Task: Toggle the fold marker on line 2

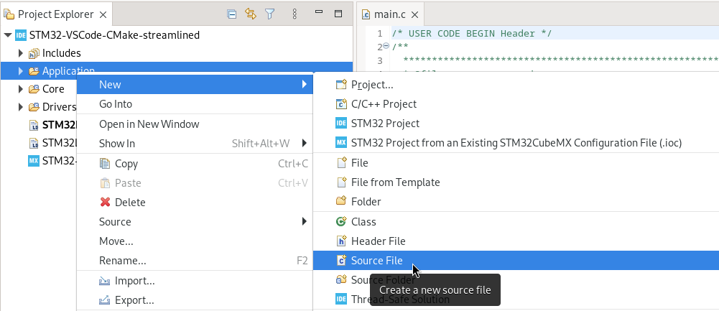Action: click(386, 47)
